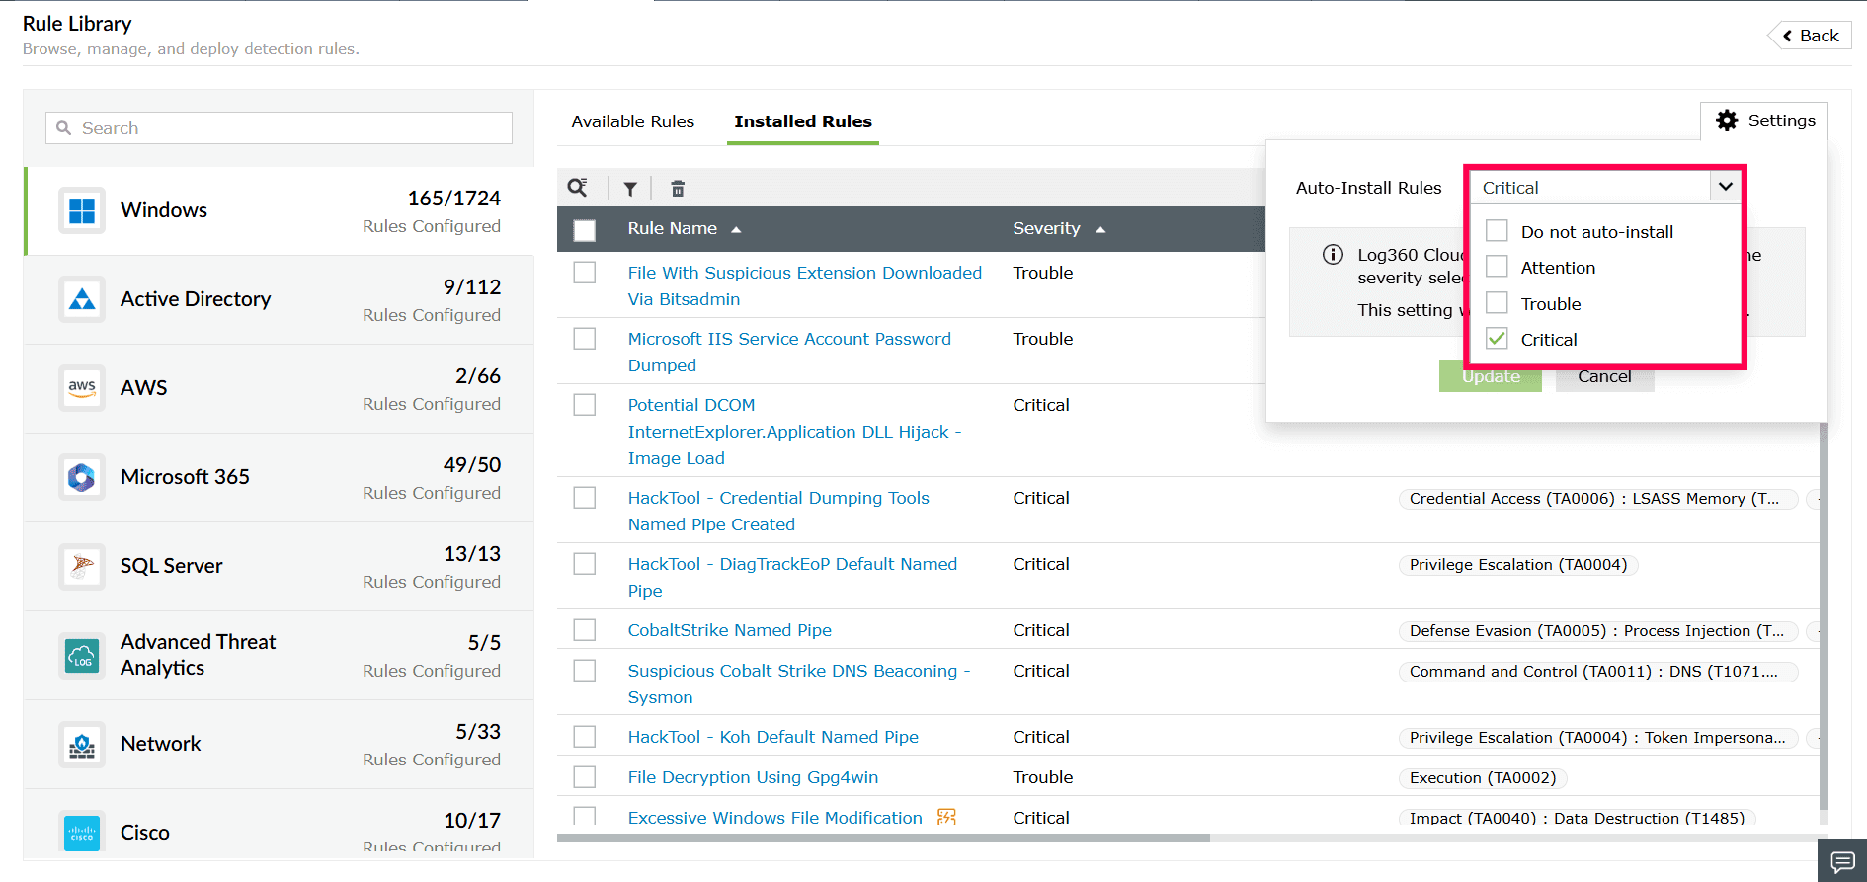The width and height of the screenshot is (1867, 882).
Task: Click the Network firewall icon
Action: pyautogui.click(x=82, y=744)
